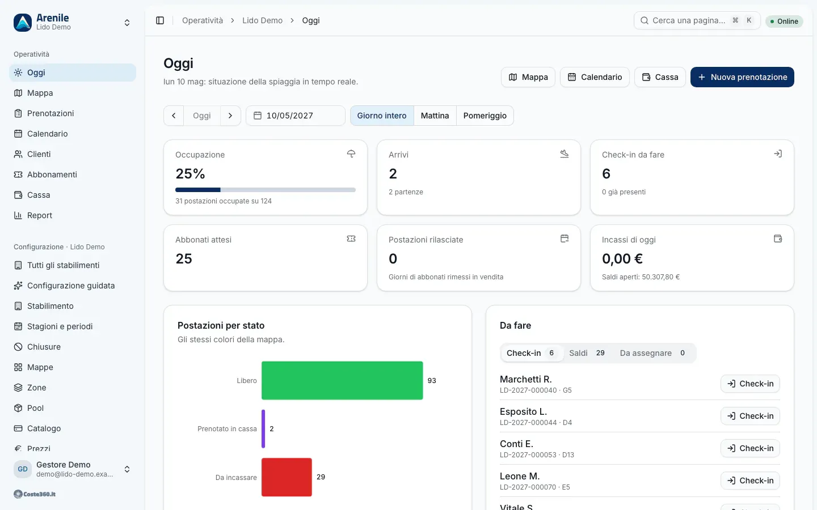Check in Esposito L.
Screen dimensions: 817x510
pyautogui.click(x=750, y=416)
